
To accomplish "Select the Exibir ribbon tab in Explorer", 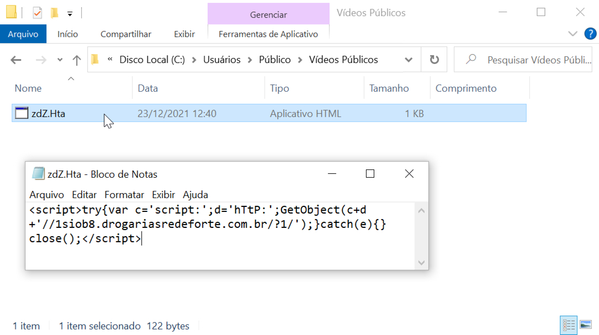I will pyautogui.click(x=184, y=34).
